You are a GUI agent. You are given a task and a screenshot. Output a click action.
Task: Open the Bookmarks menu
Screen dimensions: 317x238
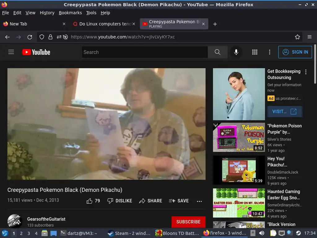70,13
